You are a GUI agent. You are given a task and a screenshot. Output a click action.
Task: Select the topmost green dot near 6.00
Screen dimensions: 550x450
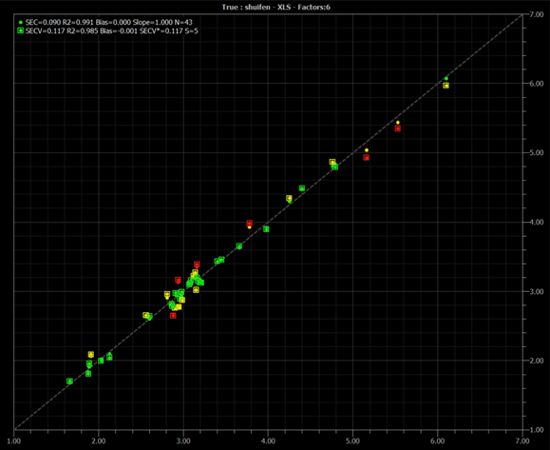(x=446, y=78)
